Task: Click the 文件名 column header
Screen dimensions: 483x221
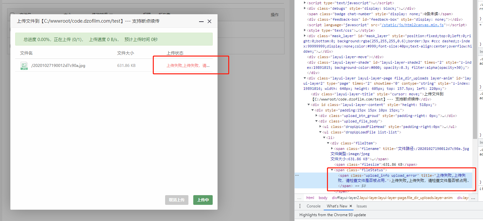Action: tap(26, 53)
